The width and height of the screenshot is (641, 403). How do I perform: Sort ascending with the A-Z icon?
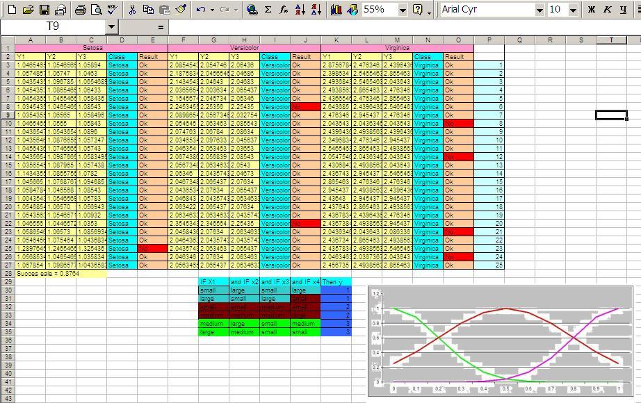click(300, 10)
